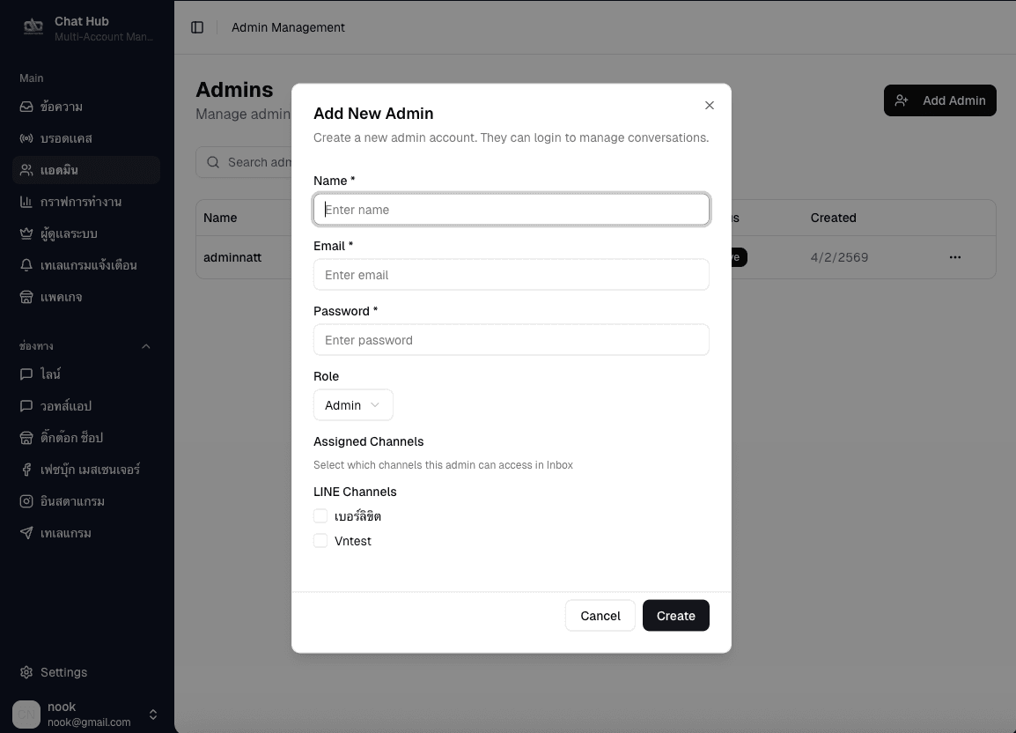Click the Create button
This screenshot has height=733, width=1016.
[x=675, y=616]
